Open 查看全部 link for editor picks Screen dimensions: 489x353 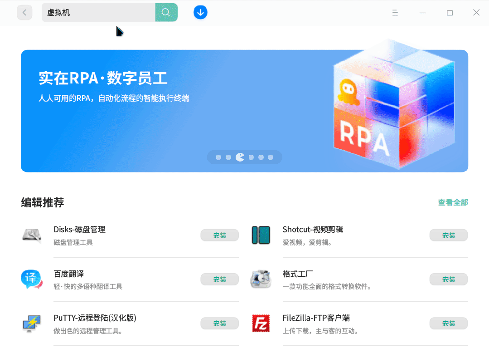point(453,202)
